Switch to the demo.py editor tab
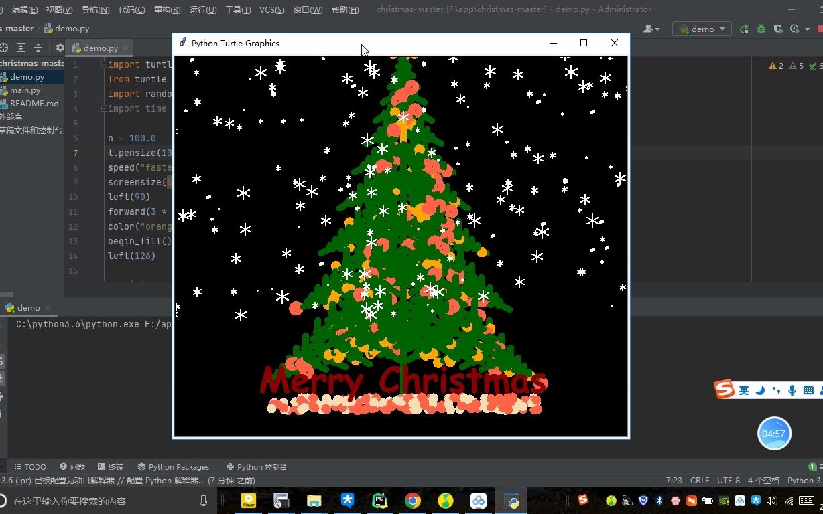This screenshot has width=823, height=514. [x=99, y=48]
